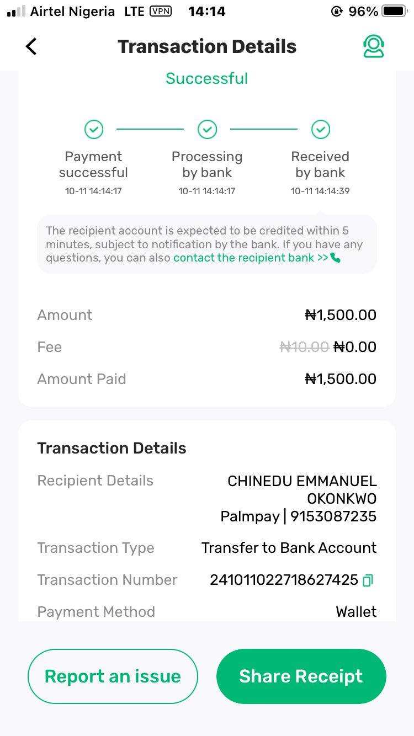Image resolution: width=414 pixels, height=736 pixels.
Task: Tap the battery icon in status bar
Action: coord(394,11)
